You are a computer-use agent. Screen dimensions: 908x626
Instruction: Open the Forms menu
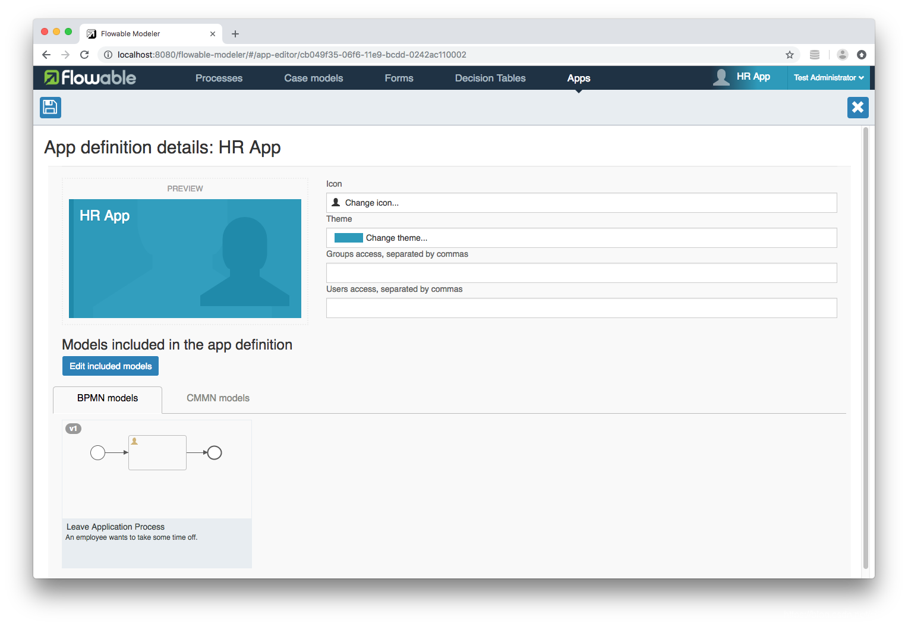(399, 78)
